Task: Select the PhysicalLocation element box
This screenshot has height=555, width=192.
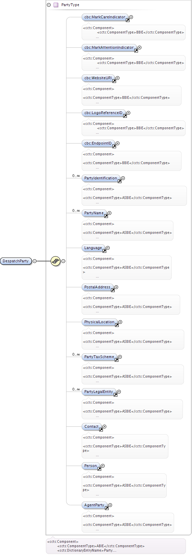Action: click(100, 322)
